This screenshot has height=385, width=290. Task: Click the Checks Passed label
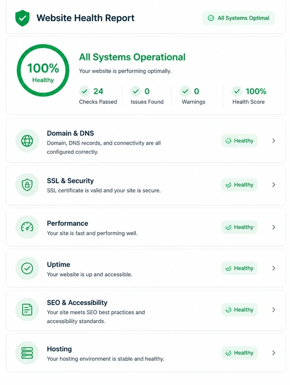tap(98, 102)
